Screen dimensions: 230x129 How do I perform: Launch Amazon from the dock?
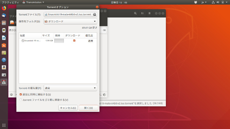4,67
